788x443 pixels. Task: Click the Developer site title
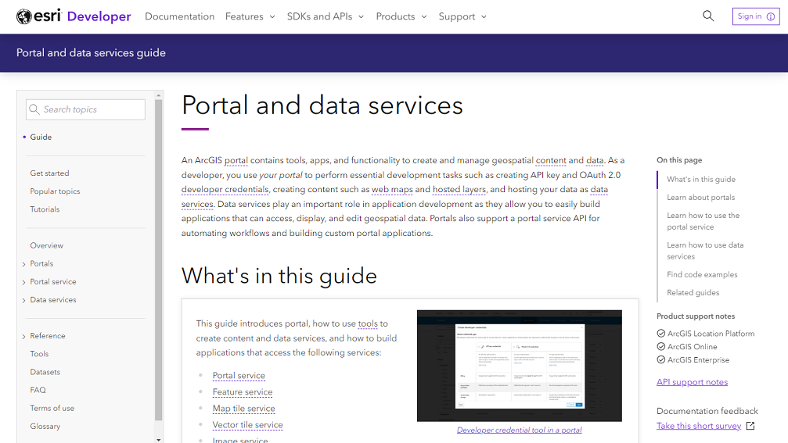pos(99,16)
